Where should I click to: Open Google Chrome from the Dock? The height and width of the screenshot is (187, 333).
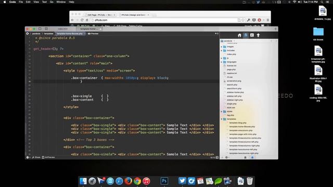pyautogui.click(x=137, y=181)
